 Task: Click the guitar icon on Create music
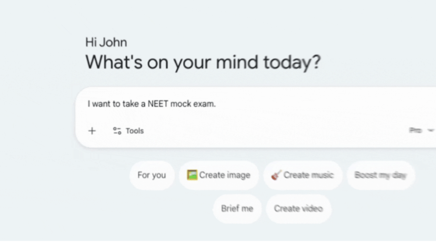[276, 175]
